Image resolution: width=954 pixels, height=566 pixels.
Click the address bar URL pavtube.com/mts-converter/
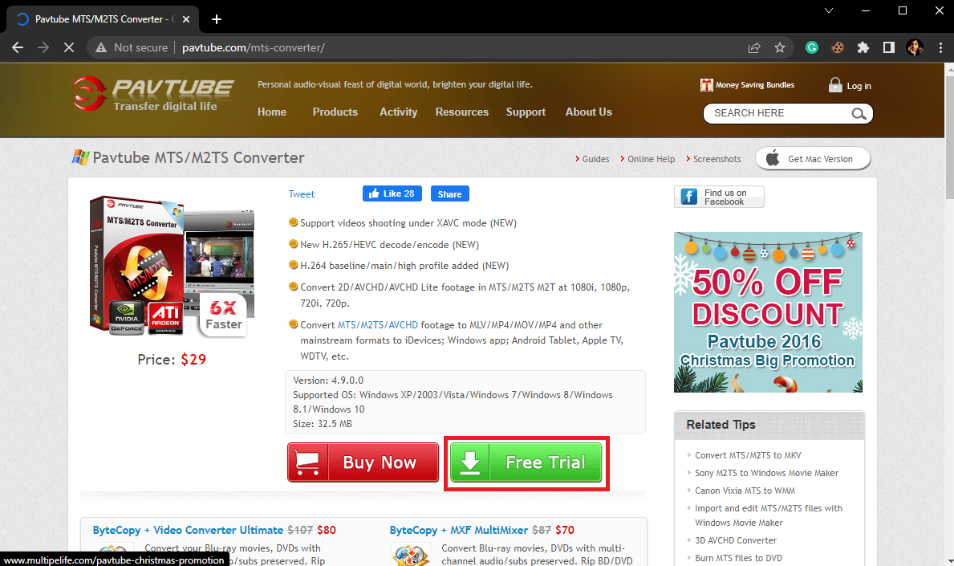253,47
